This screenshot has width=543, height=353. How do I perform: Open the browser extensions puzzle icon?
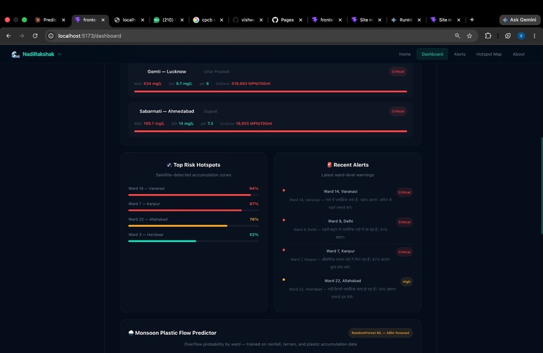click(x=488, y=36)
